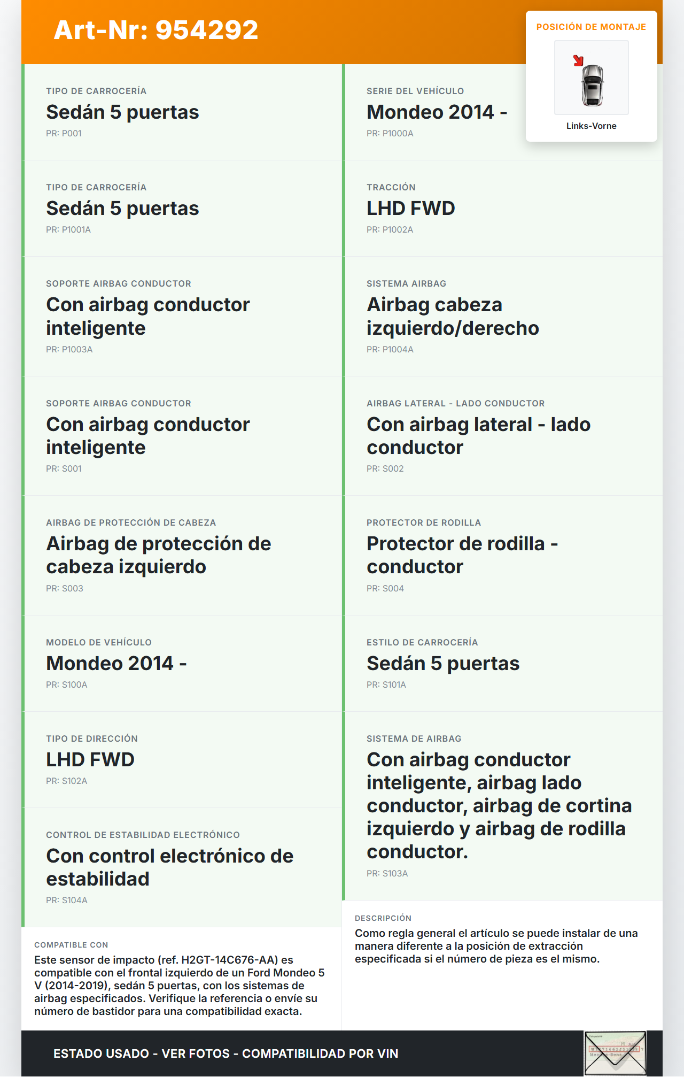The height and width of the screenshot is (1077, 684).
Task: Open the VIN envelope thumbnail in the footer
Action: [x=615, y=1052]
